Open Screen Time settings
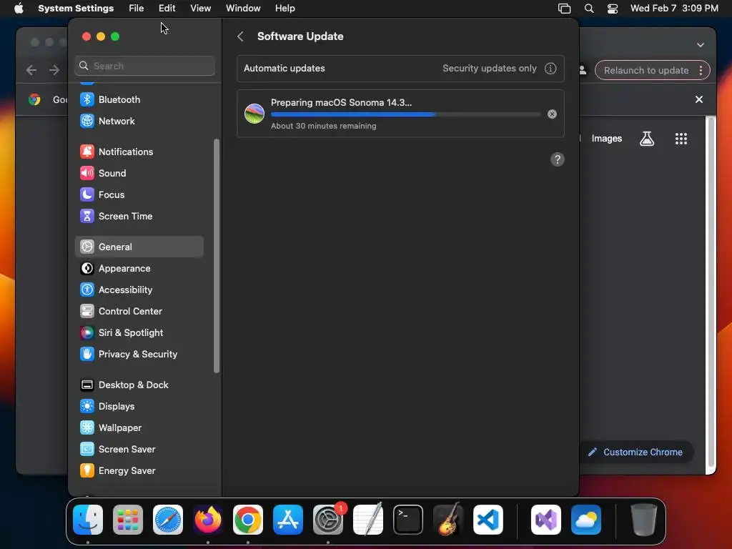Image resolution: width=732 pixels, height=549 pixels. click(139, 216)
